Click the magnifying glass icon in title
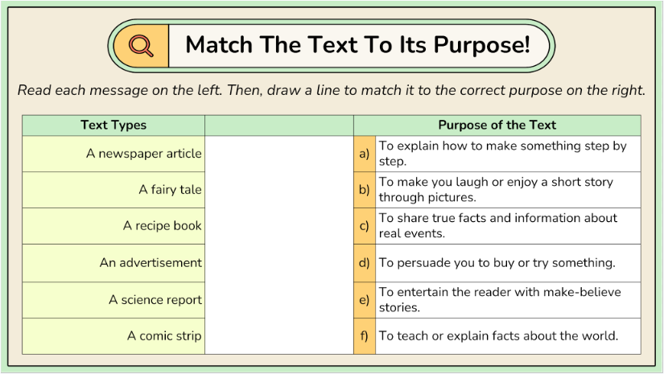664x374 pixels. pyautogui.click(x=142, y=45)
